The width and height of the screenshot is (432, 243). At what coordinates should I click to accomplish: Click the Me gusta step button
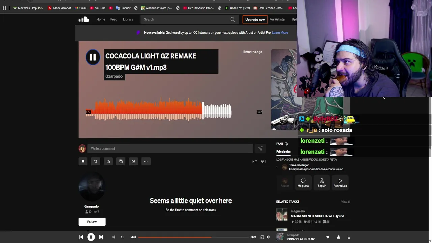303,183
